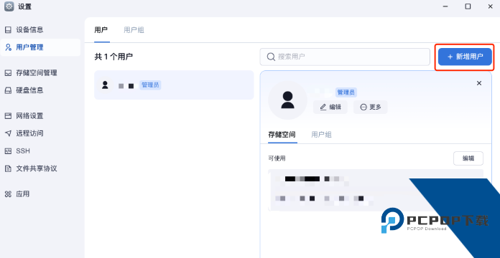
Task: Click the 应用 apps icon
Action: (8, 193)
